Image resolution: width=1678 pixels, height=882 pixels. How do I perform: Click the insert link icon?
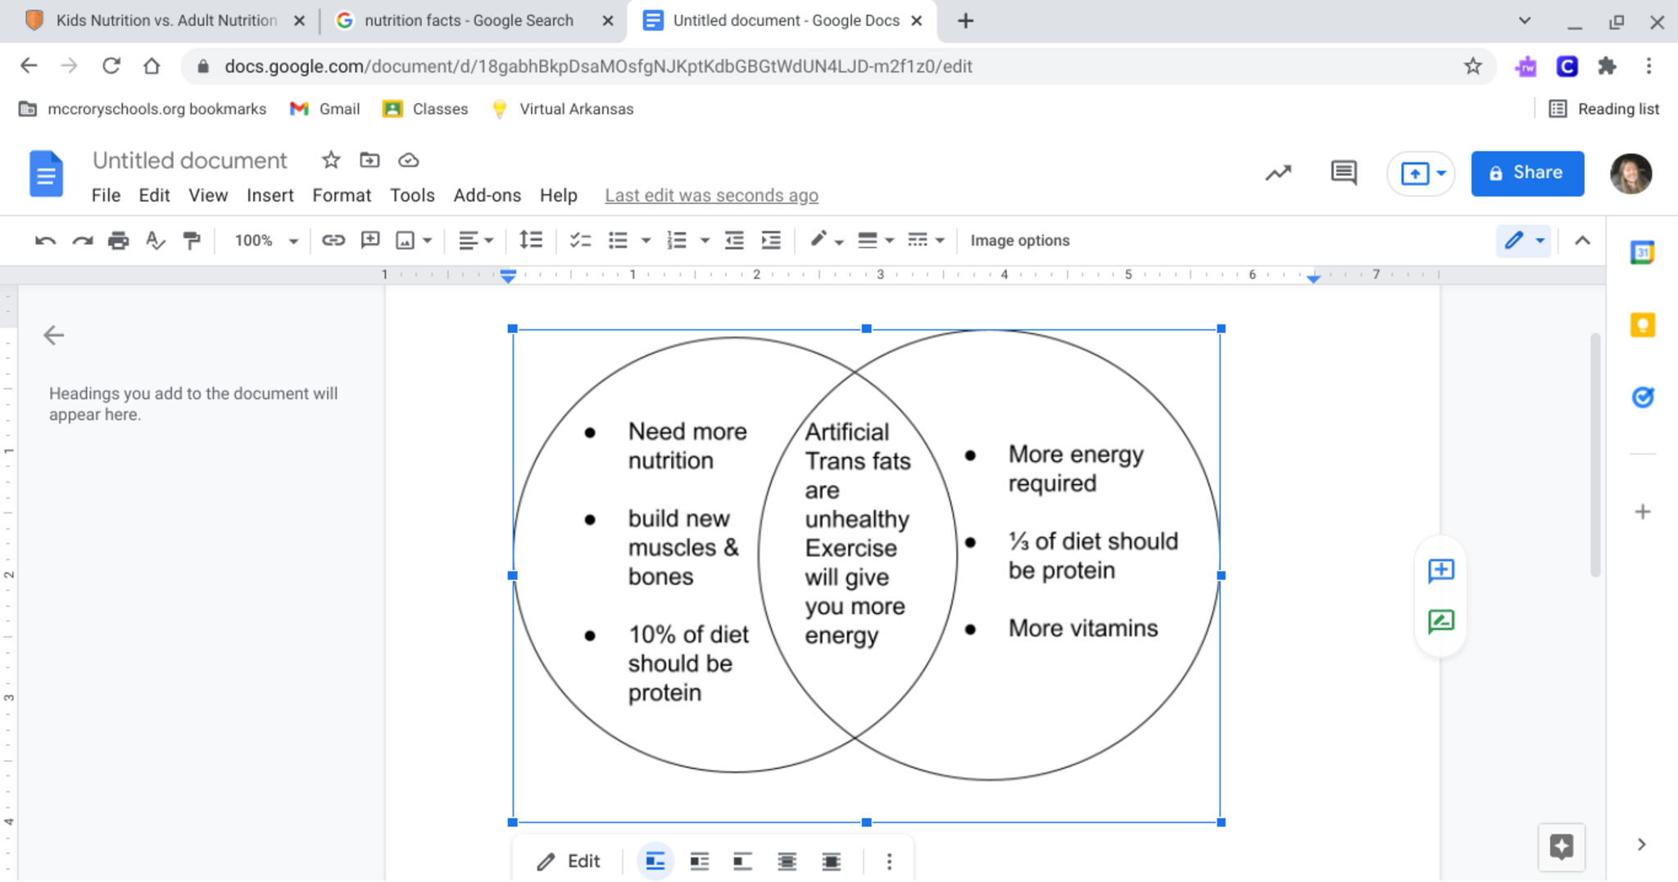[333, 241]
